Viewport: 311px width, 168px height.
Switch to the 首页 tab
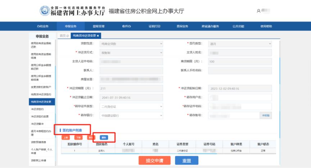point(63,36)
